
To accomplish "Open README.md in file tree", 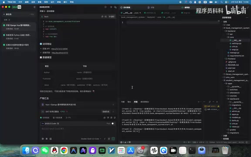I will pyautogui.click(x=232, y=65).
